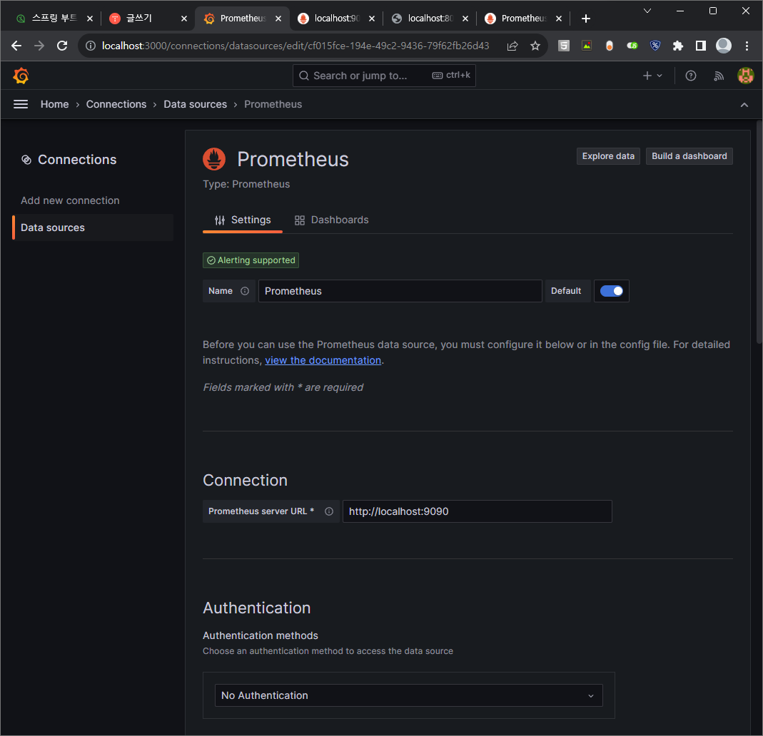
Task: Click the browser address bar URL
Action: click(x=295, y=46)
